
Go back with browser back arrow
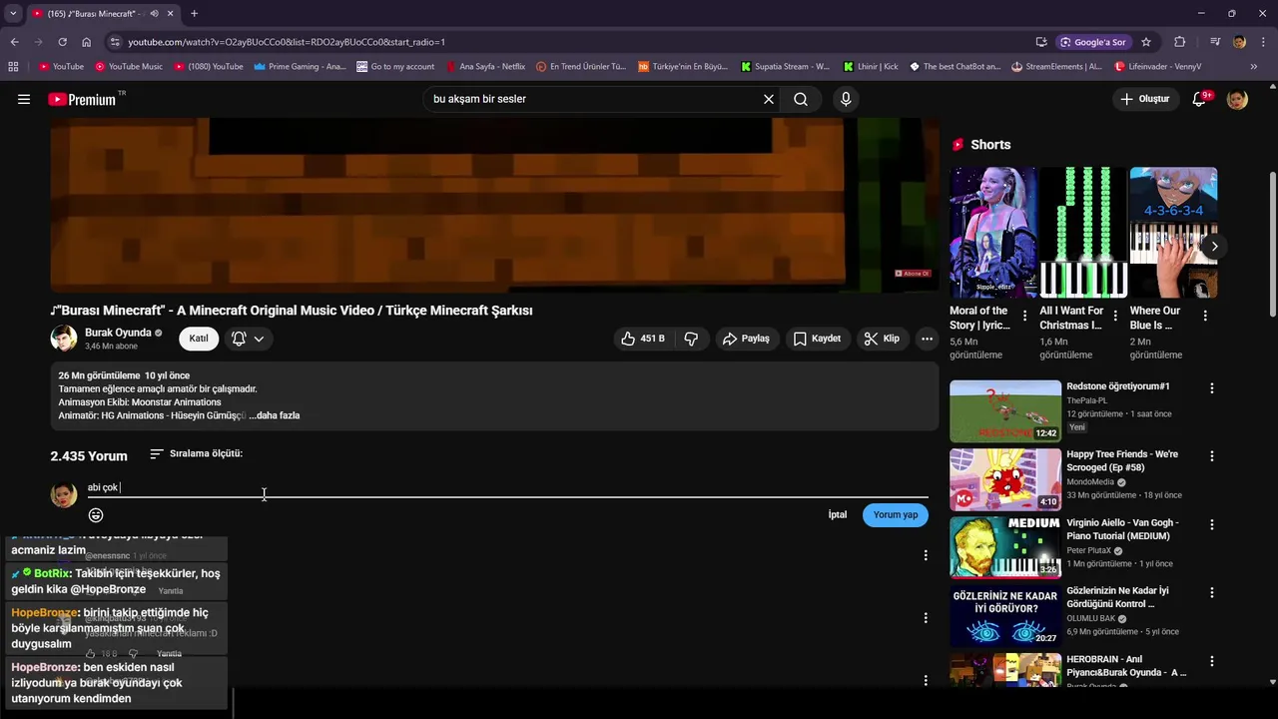point(14,42)
